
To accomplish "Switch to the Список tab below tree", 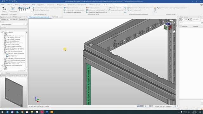I will click(8, 73).
